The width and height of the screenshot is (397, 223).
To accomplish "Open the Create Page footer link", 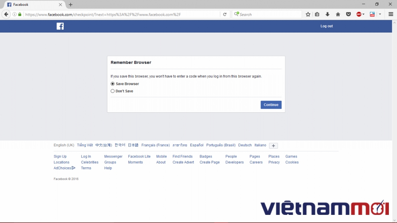I will (x=210, y=162).
